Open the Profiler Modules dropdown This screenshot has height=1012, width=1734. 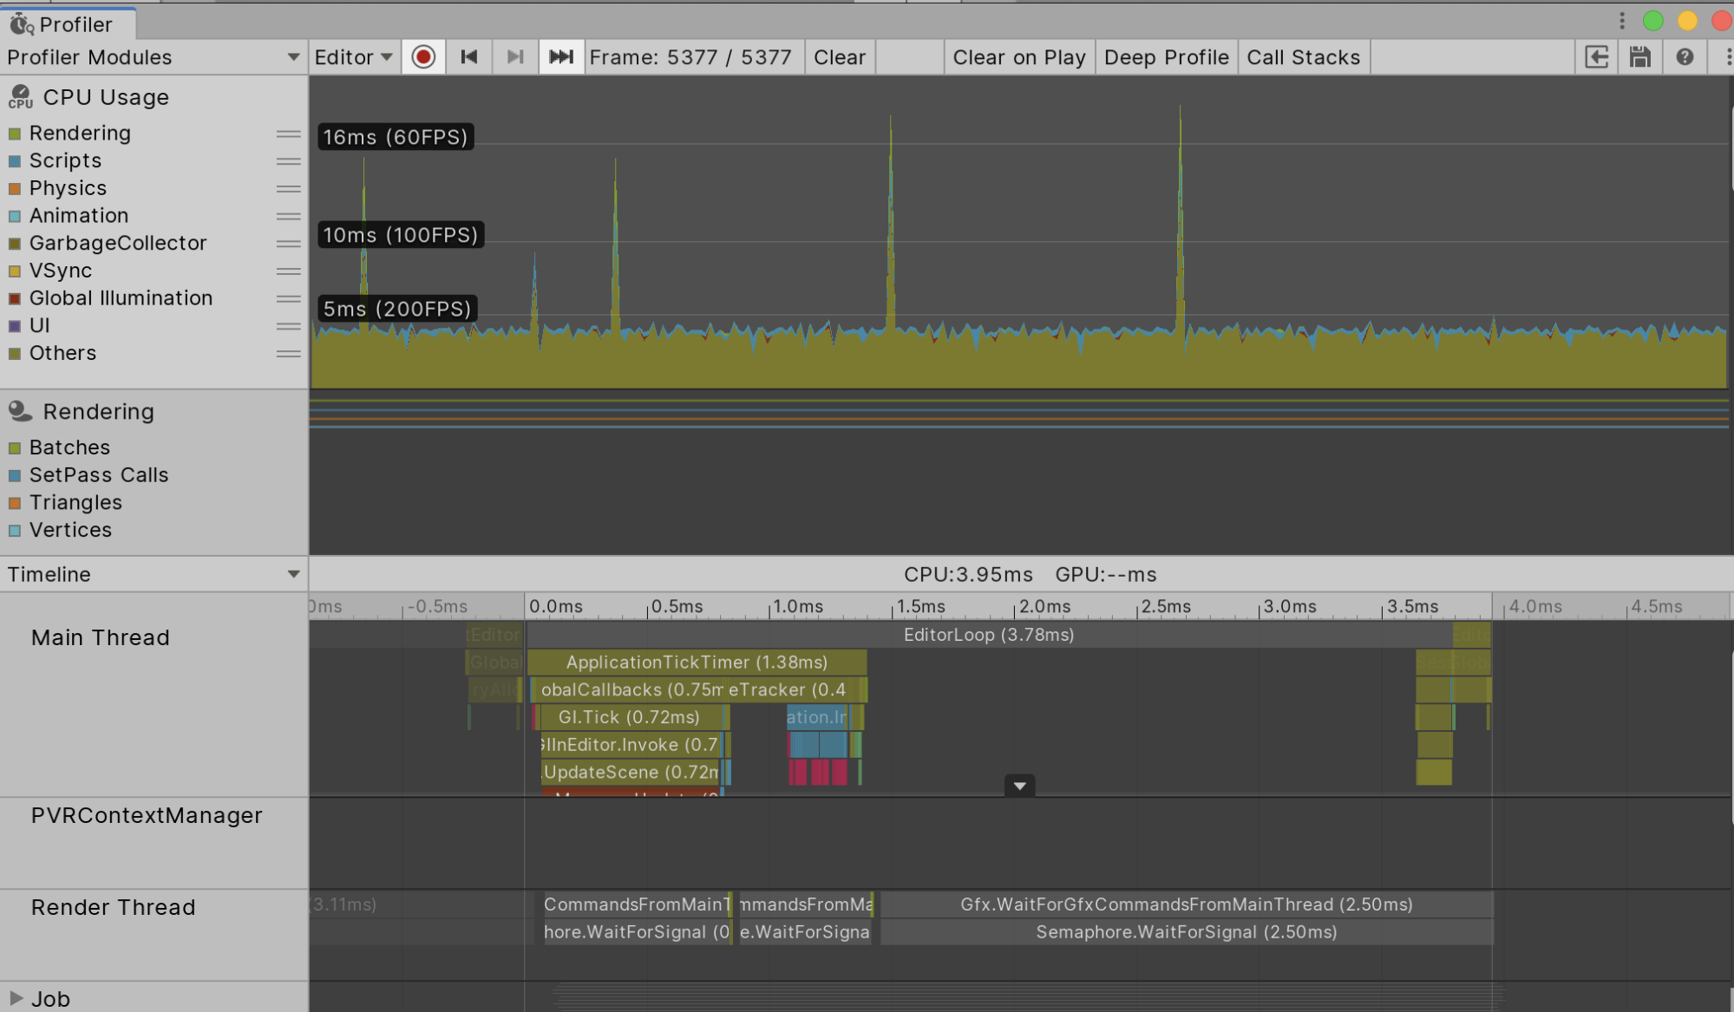293,56
